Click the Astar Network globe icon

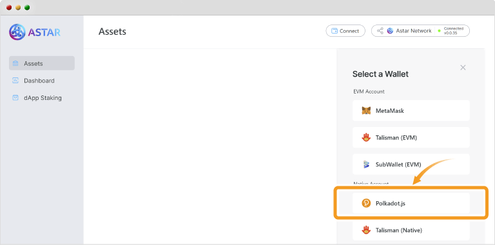[x=390, y=31]
